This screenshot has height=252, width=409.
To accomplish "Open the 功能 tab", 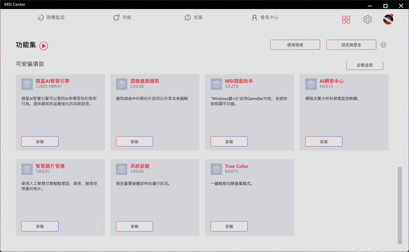I will pos(122,17).
